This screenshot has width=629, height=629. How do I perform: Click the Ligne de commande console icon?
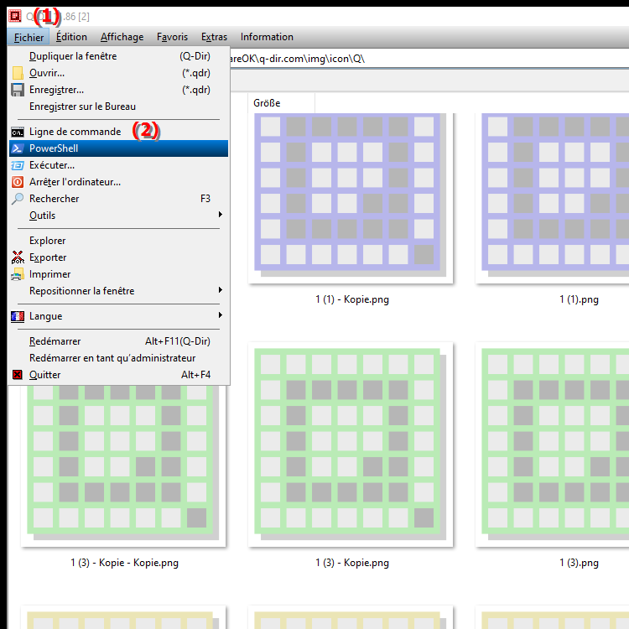[x=18, y=132]
